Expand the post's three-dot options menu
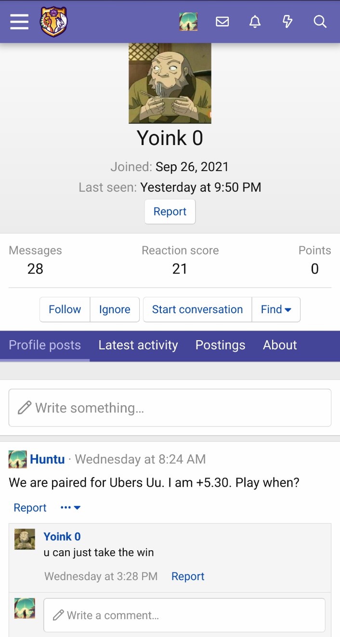 [70, 507]
